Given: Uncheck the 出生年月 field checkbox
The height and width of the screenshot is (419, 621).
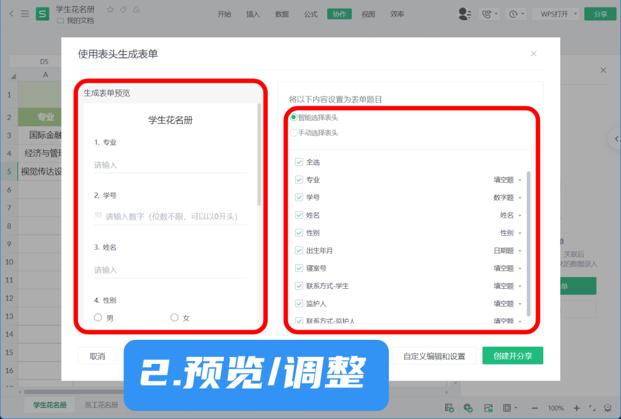Looking at the screenshot, I should [x=299, y=250].
